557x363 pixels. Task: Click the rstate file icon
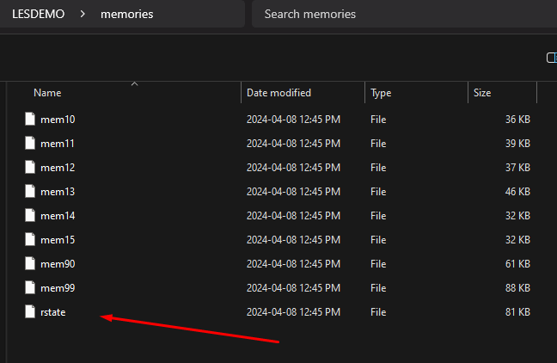(x=30, y=311)
